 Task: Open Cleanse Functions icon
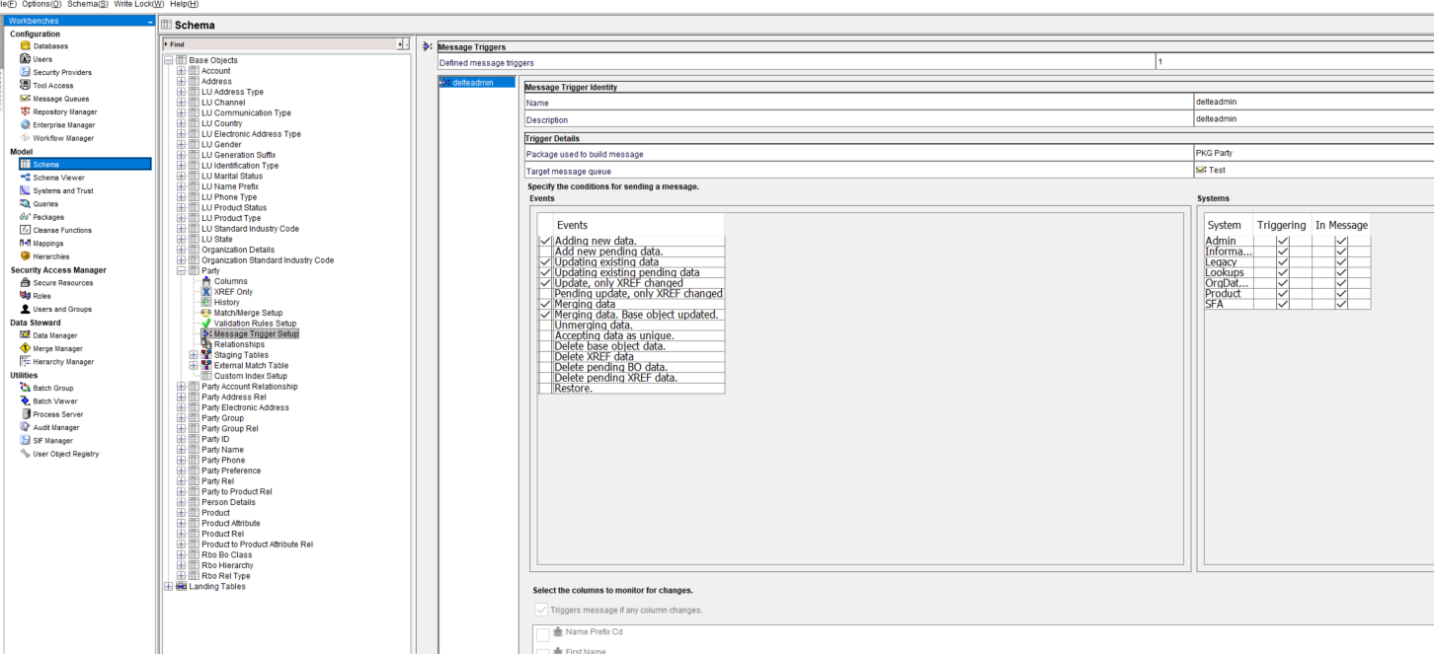[25, 230]
